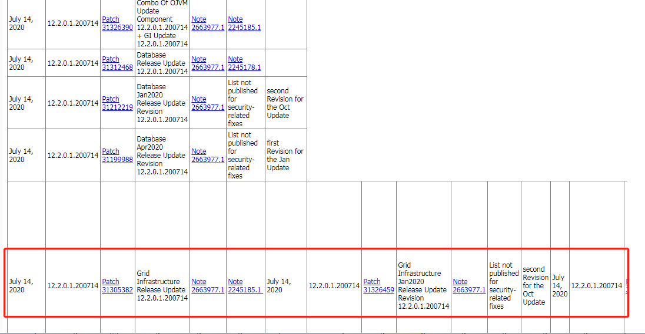
Task: Open Patch 31326390 link
Action: 117,23
